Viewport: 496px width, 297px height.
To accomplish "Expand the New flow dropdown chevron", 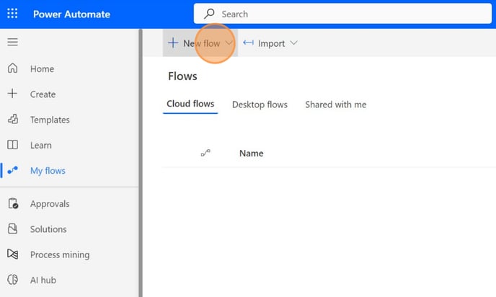I will coord(229,43).
